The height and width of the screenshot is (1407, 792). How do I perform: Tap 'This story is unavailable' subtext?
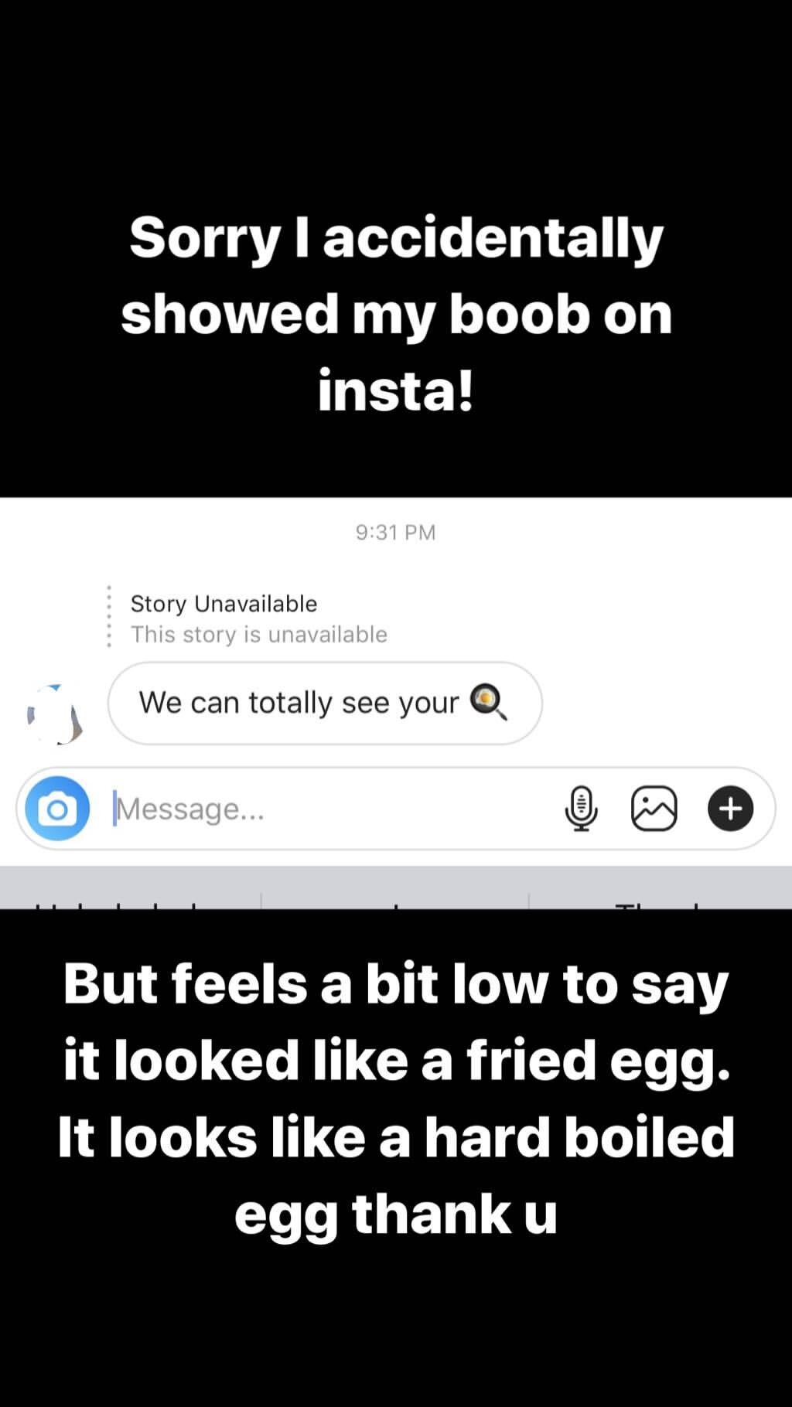click(258, 635)
